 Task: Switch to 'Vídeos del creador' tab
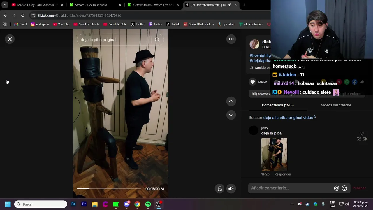pyautogui.click(x=336, y=105)
